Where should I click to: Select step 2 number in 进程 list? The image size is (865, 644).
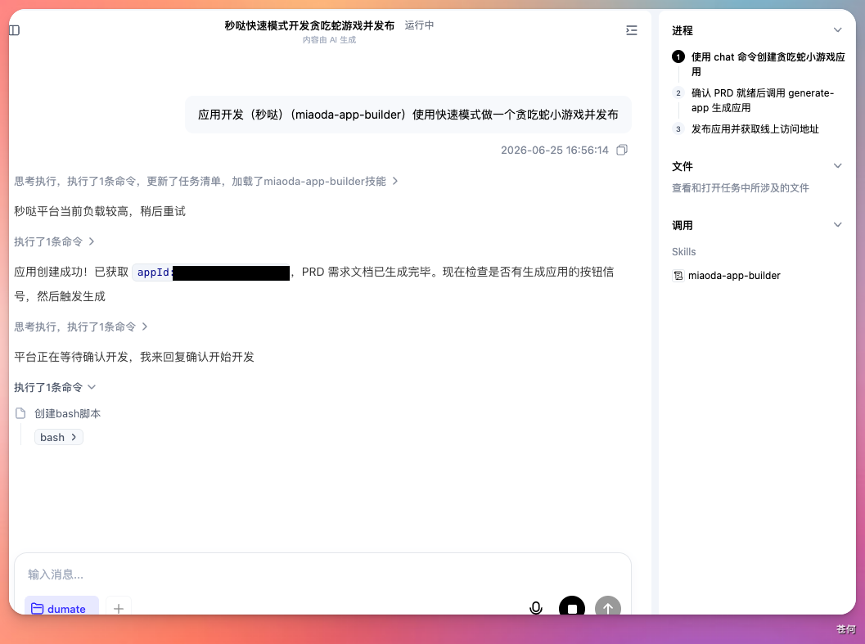point(678,92)
